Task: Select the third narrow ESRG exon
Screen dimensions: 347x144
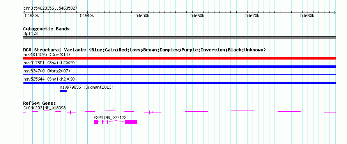Action: point(107,122)
